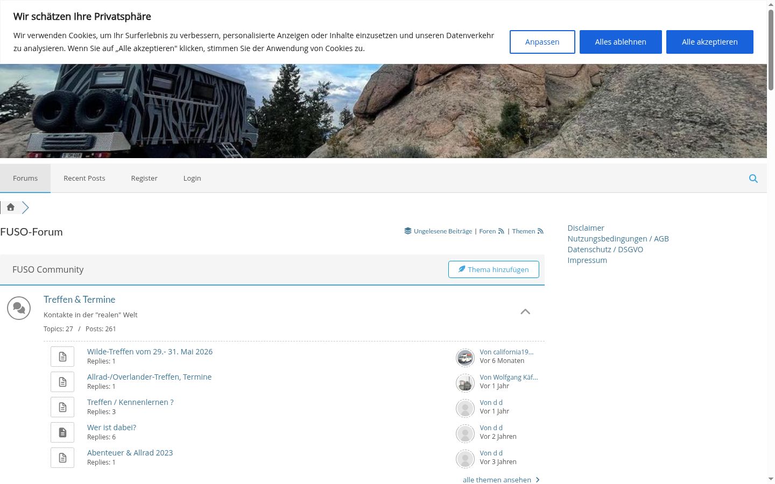
Task: Click the Treffen & Termine forum bubble icon
Action: (x=19, y=308)
